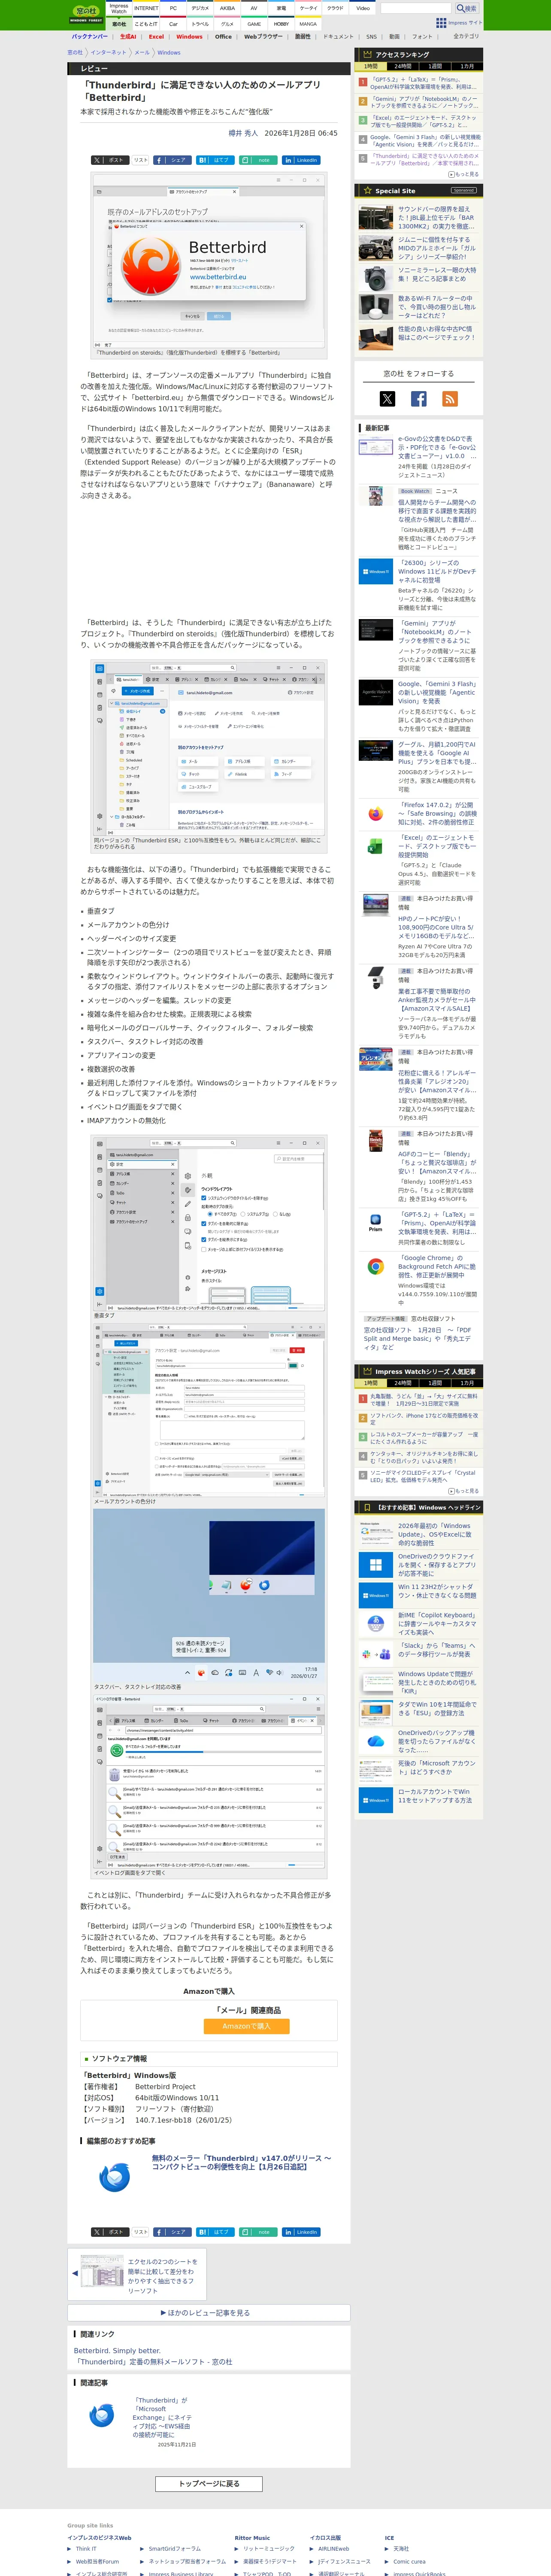Viewport: 551px width, 2576px height.
Task: Click the リスト button beside the top ポスト button
Action: [140, 160]
